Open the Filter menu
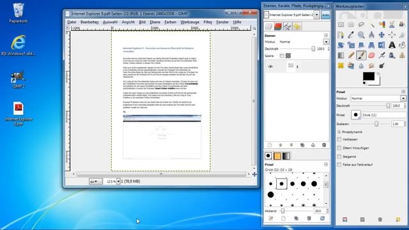 [208, 22]
